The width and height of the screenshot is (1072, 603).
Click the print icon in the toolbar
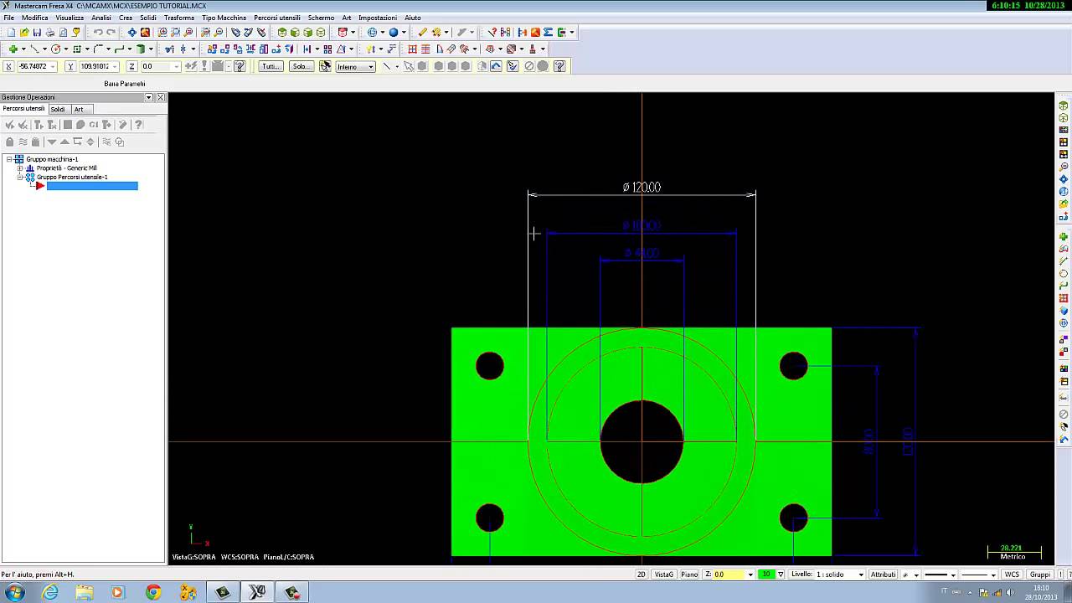pos(50,33)
